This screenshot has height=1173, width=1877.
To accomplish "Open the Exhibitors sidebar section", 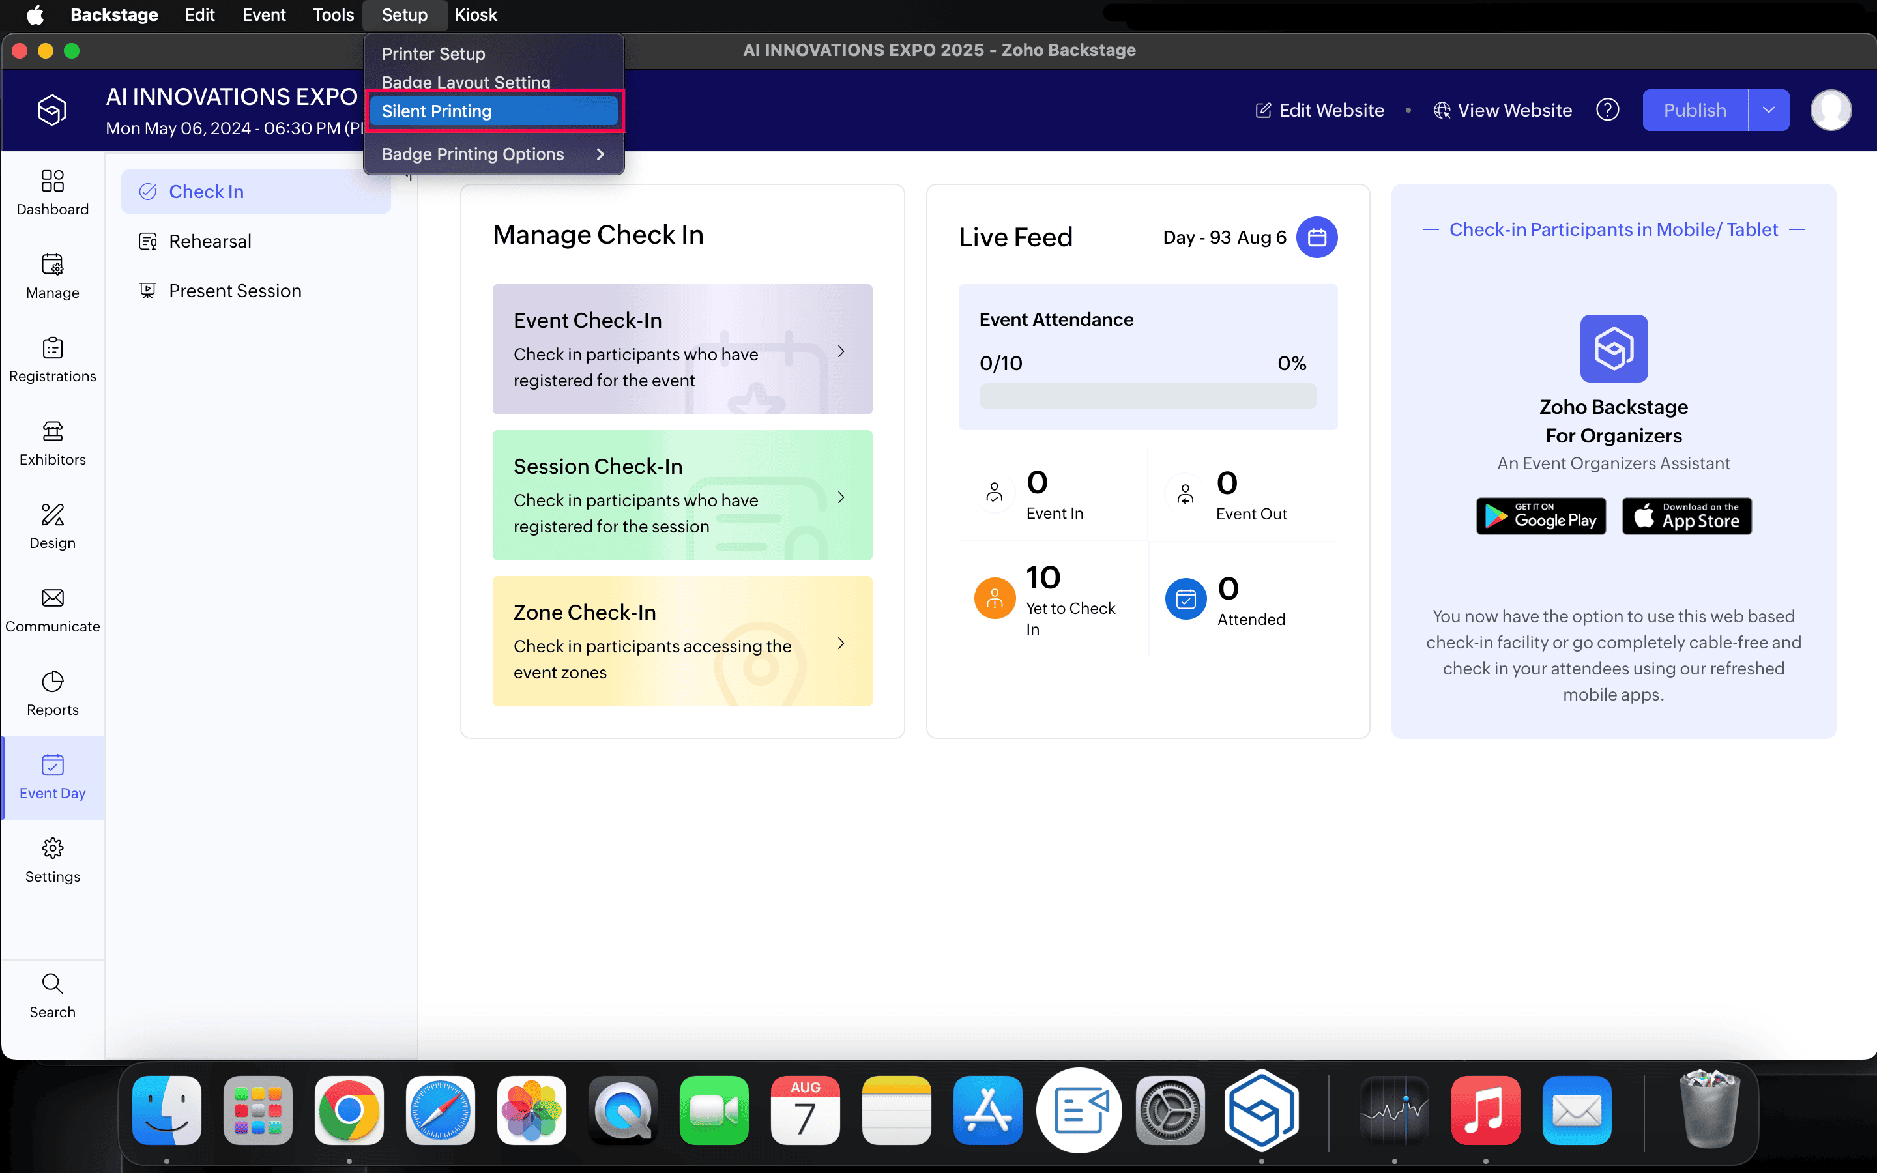I will click(52, 442).
